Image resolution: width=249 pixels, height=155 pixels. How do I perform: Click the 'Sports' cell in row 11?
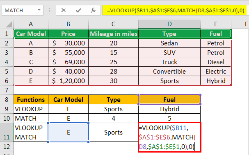pos(113,133)
